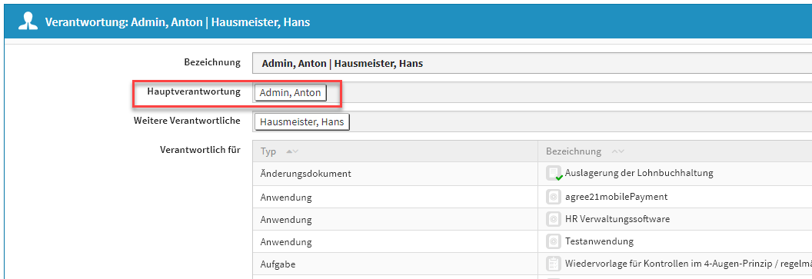Viewport: 812px width, 279px height.
Task: Select the Hausmeister, Hans tag button
Action: (302, 122)
